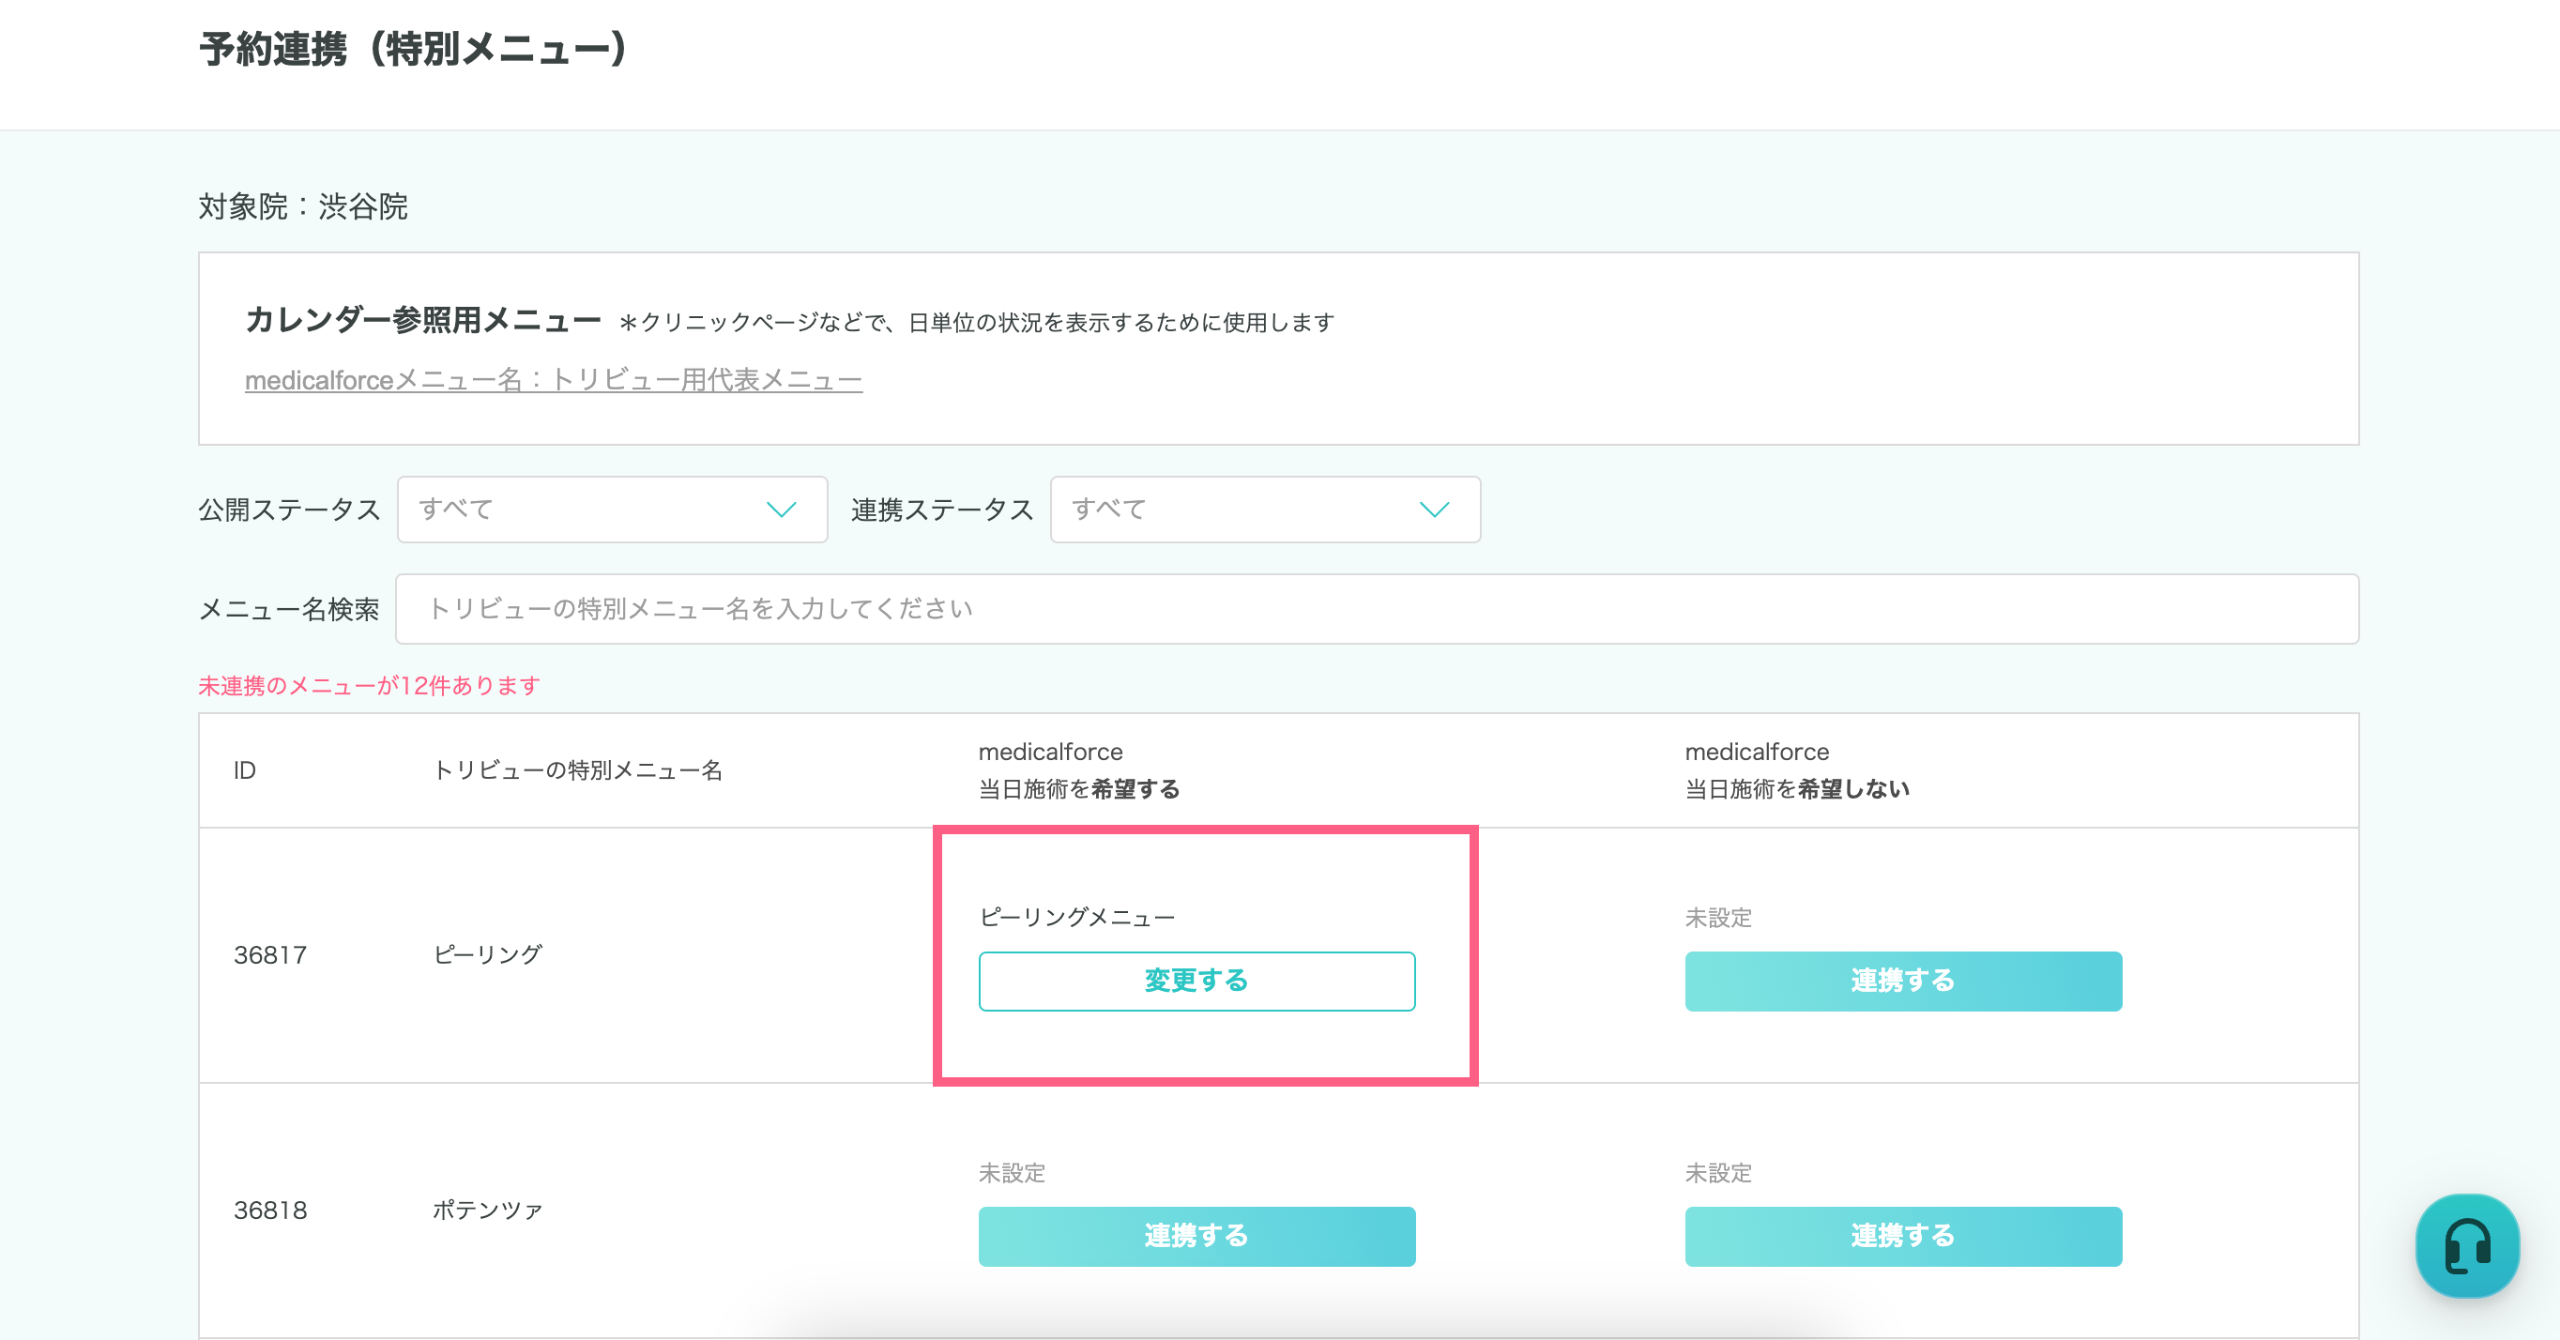Screen dimensions: 2560x1340
Task: Focus the メニュー名検索 text field
Action: coord(1376,608)
